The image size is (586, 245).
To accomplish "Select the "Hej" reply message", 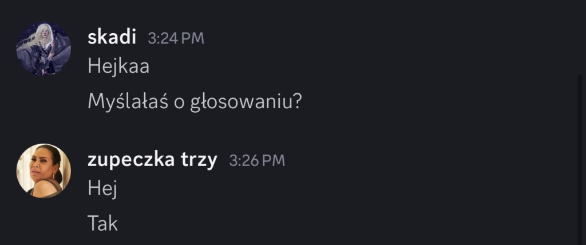I will click(102, 188).
